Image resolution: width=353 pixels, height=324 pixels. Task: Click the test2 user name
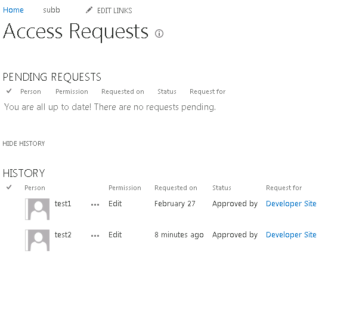(x=63, y=235)
